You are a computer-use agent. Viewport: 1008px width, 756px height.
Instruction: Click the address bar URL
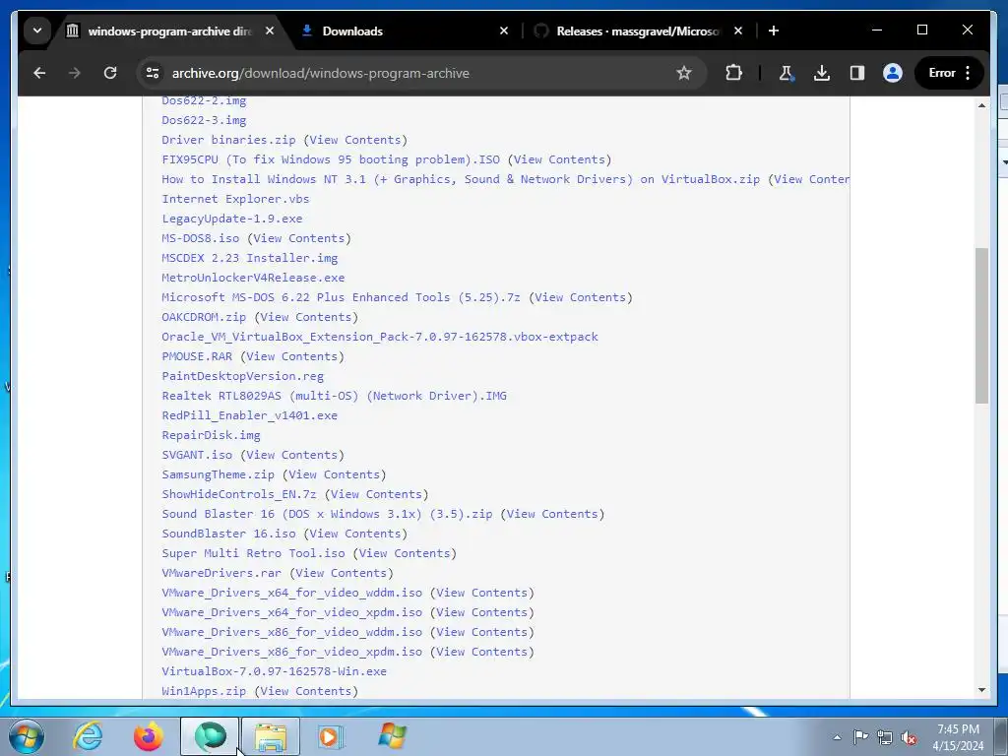point(320,73)
